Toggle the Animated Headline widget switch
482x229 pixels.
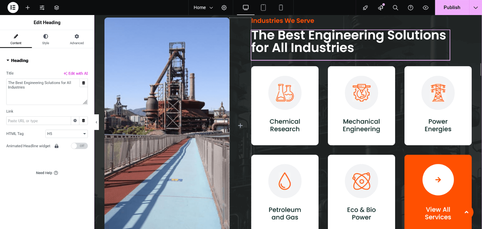[79, 146]
